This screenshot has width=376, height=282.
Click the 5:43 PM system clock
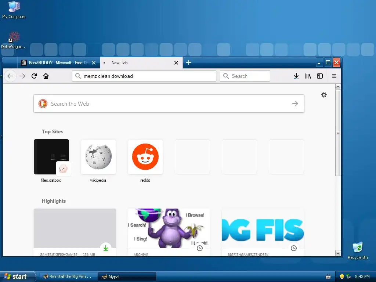point(362,276)
